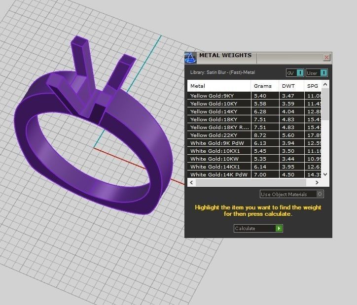
Task: Click the horizontal scrollbar thumb
Action: tap(250, 182)
